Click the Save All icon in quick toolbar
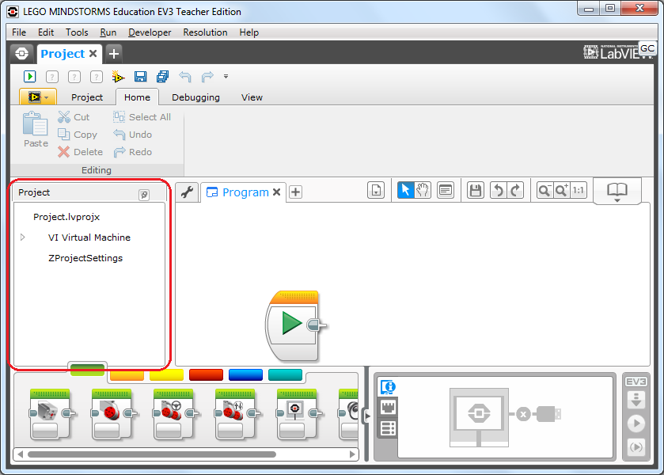Viewport: 664px width, 475px height. 162,77
